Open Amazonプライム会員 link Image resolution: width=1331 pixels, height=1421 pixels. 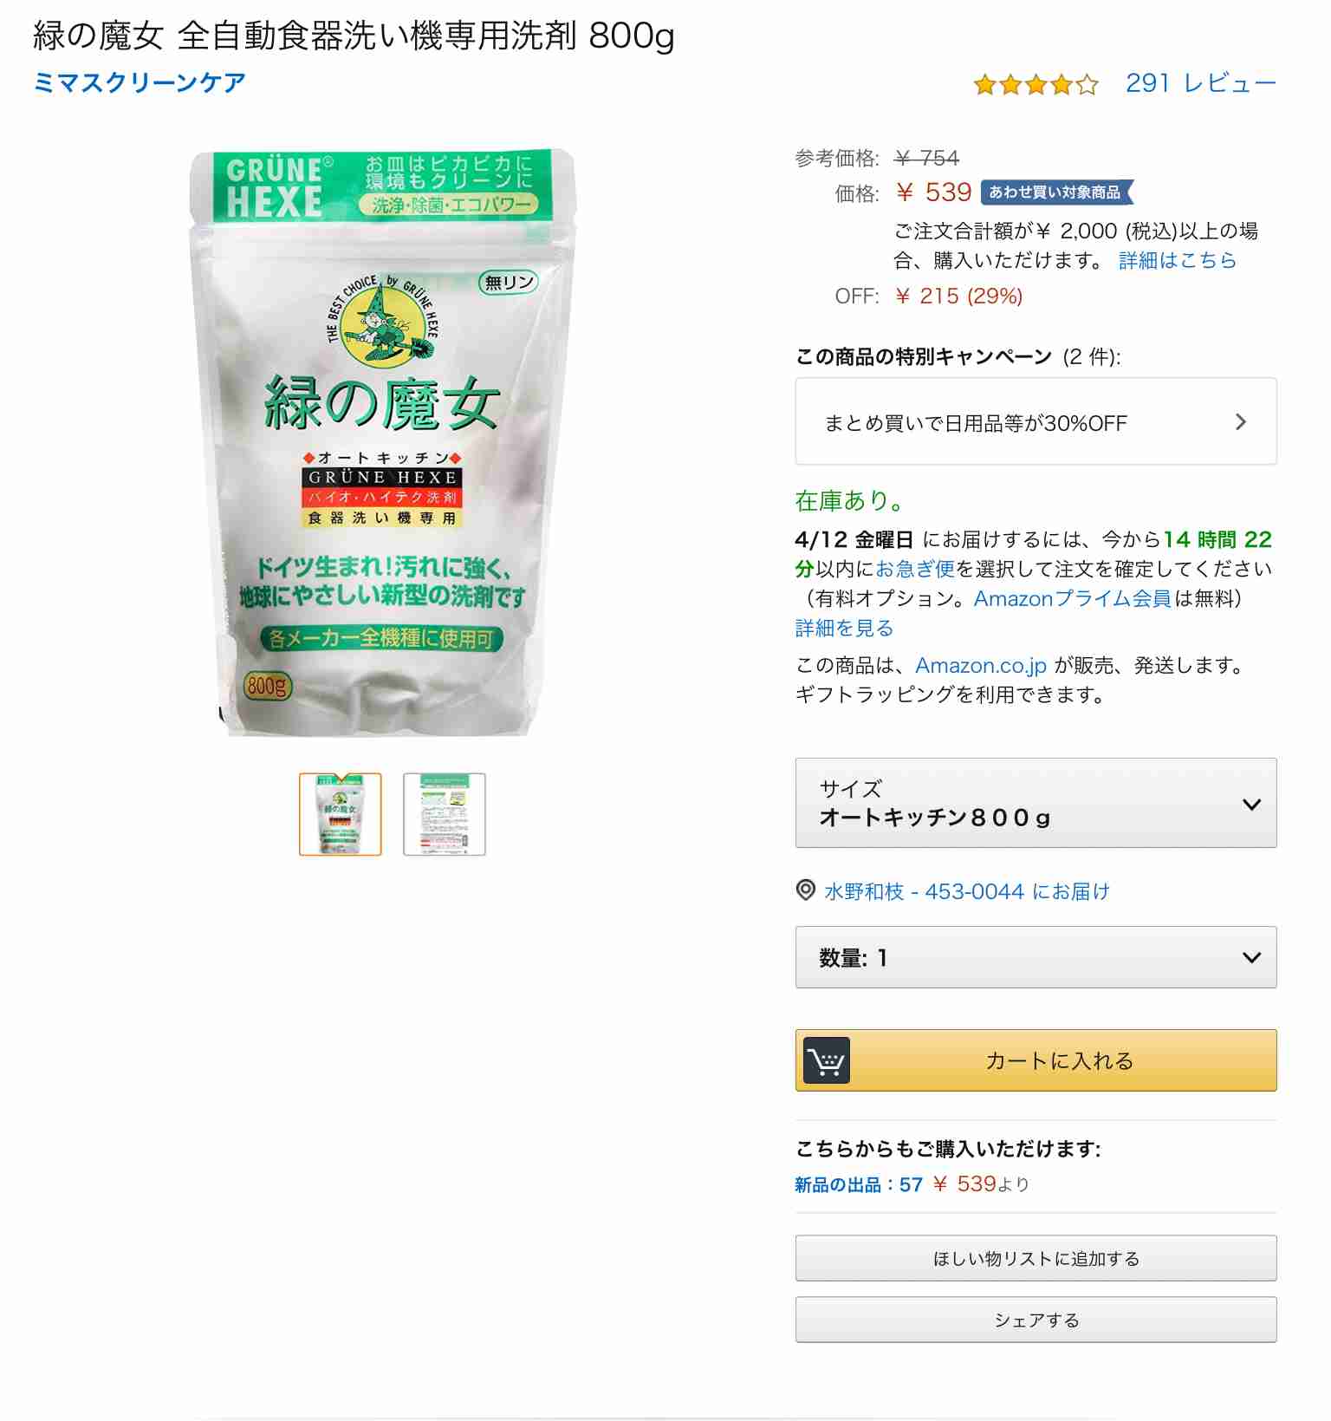click(x=1073, y=598)
